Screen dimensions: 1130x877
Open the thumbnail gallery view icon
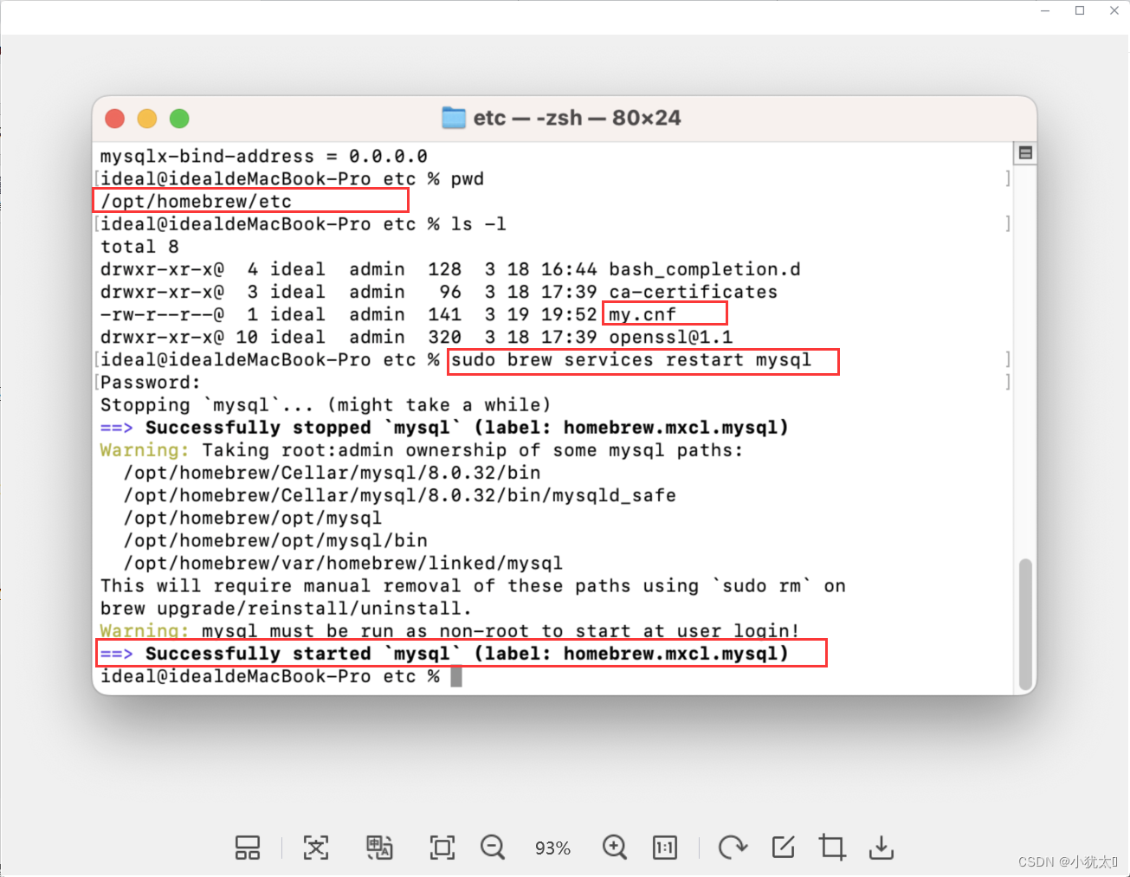(248, 848)
